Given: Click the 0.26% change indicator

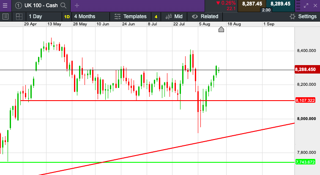Looking at the screenshot, I should click(226, 3).
